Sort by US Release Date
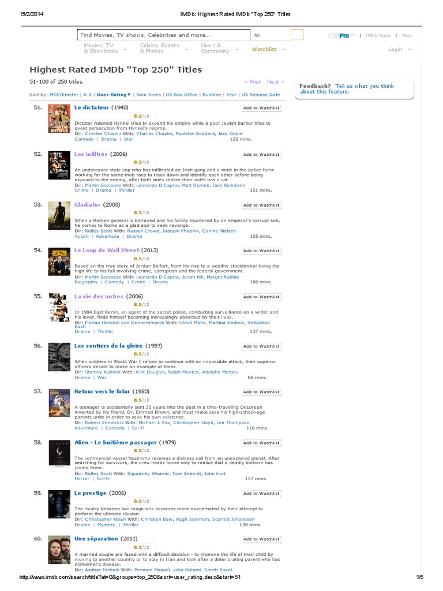This screenshot has width=443, height=591. (261, 95)
